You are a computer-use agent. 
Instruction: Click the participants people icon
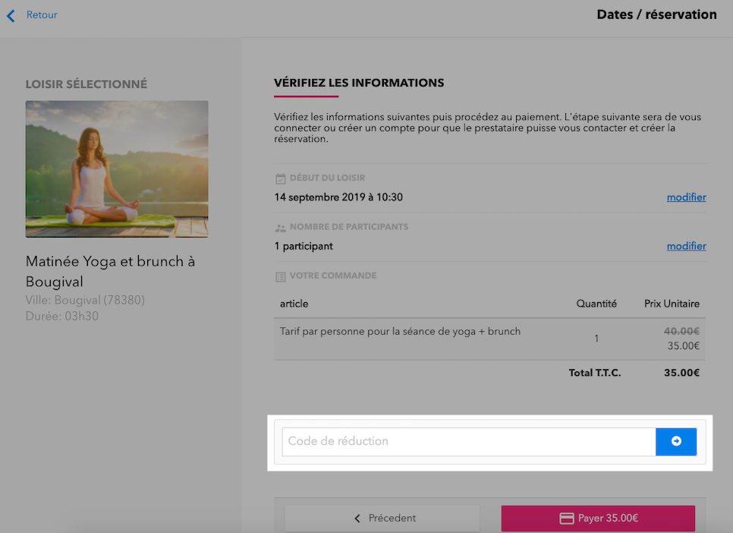point(281,228)
